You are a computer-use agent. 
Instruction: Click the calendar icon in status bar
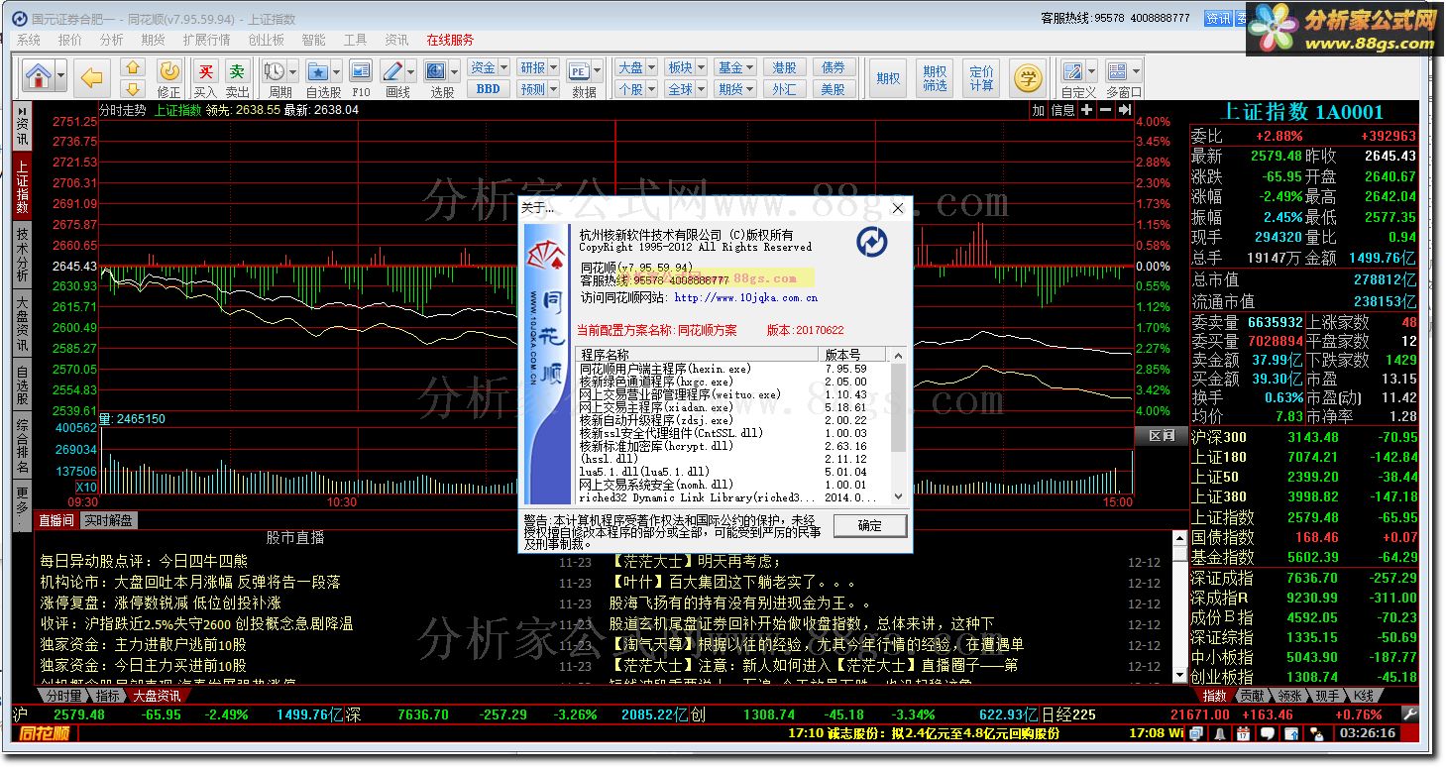[x=1243, y=733]
